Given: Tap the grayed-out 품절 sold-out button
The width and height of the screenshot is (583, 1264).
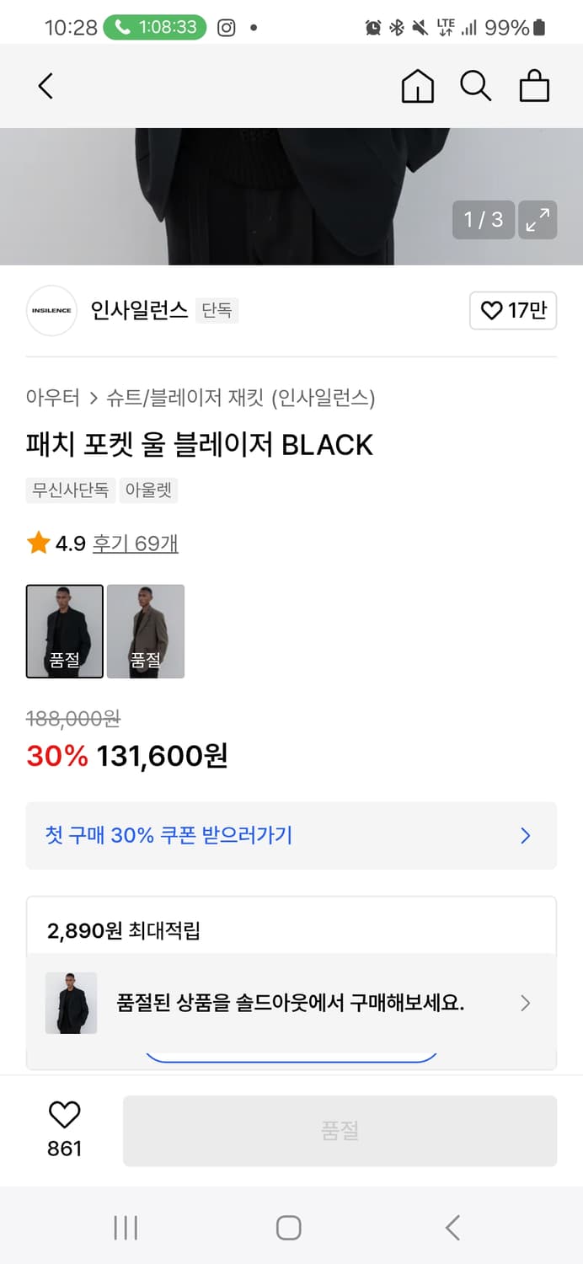Looking at the screenshot, I should click(340, 1129).
